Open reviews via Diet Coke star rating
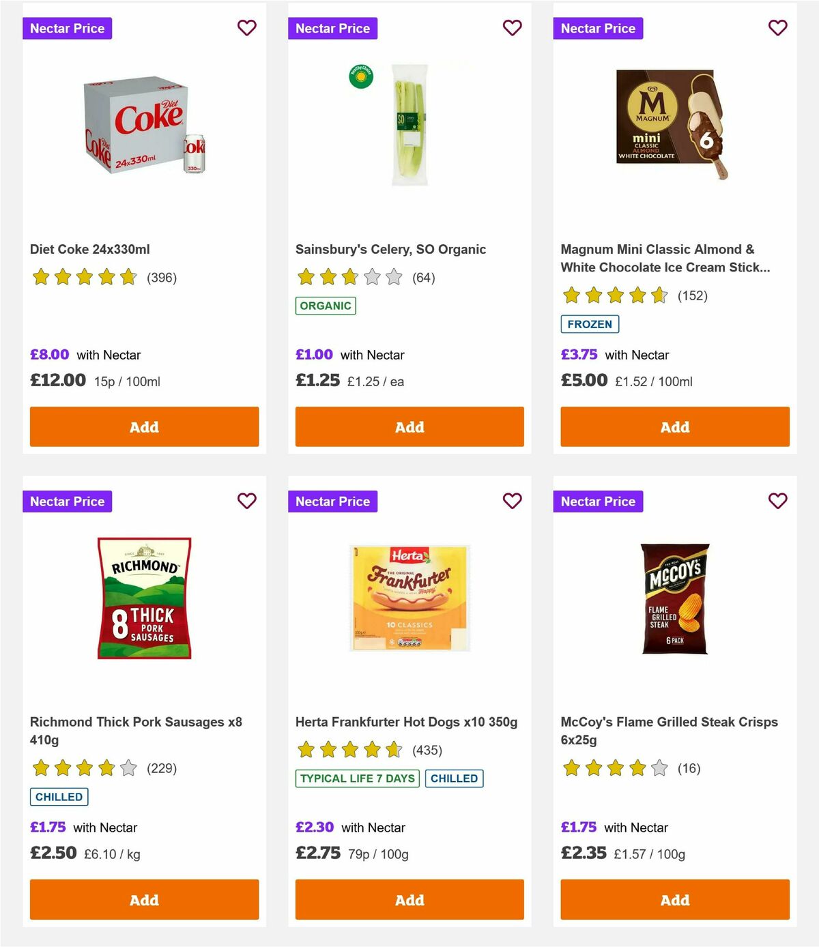 85,278
